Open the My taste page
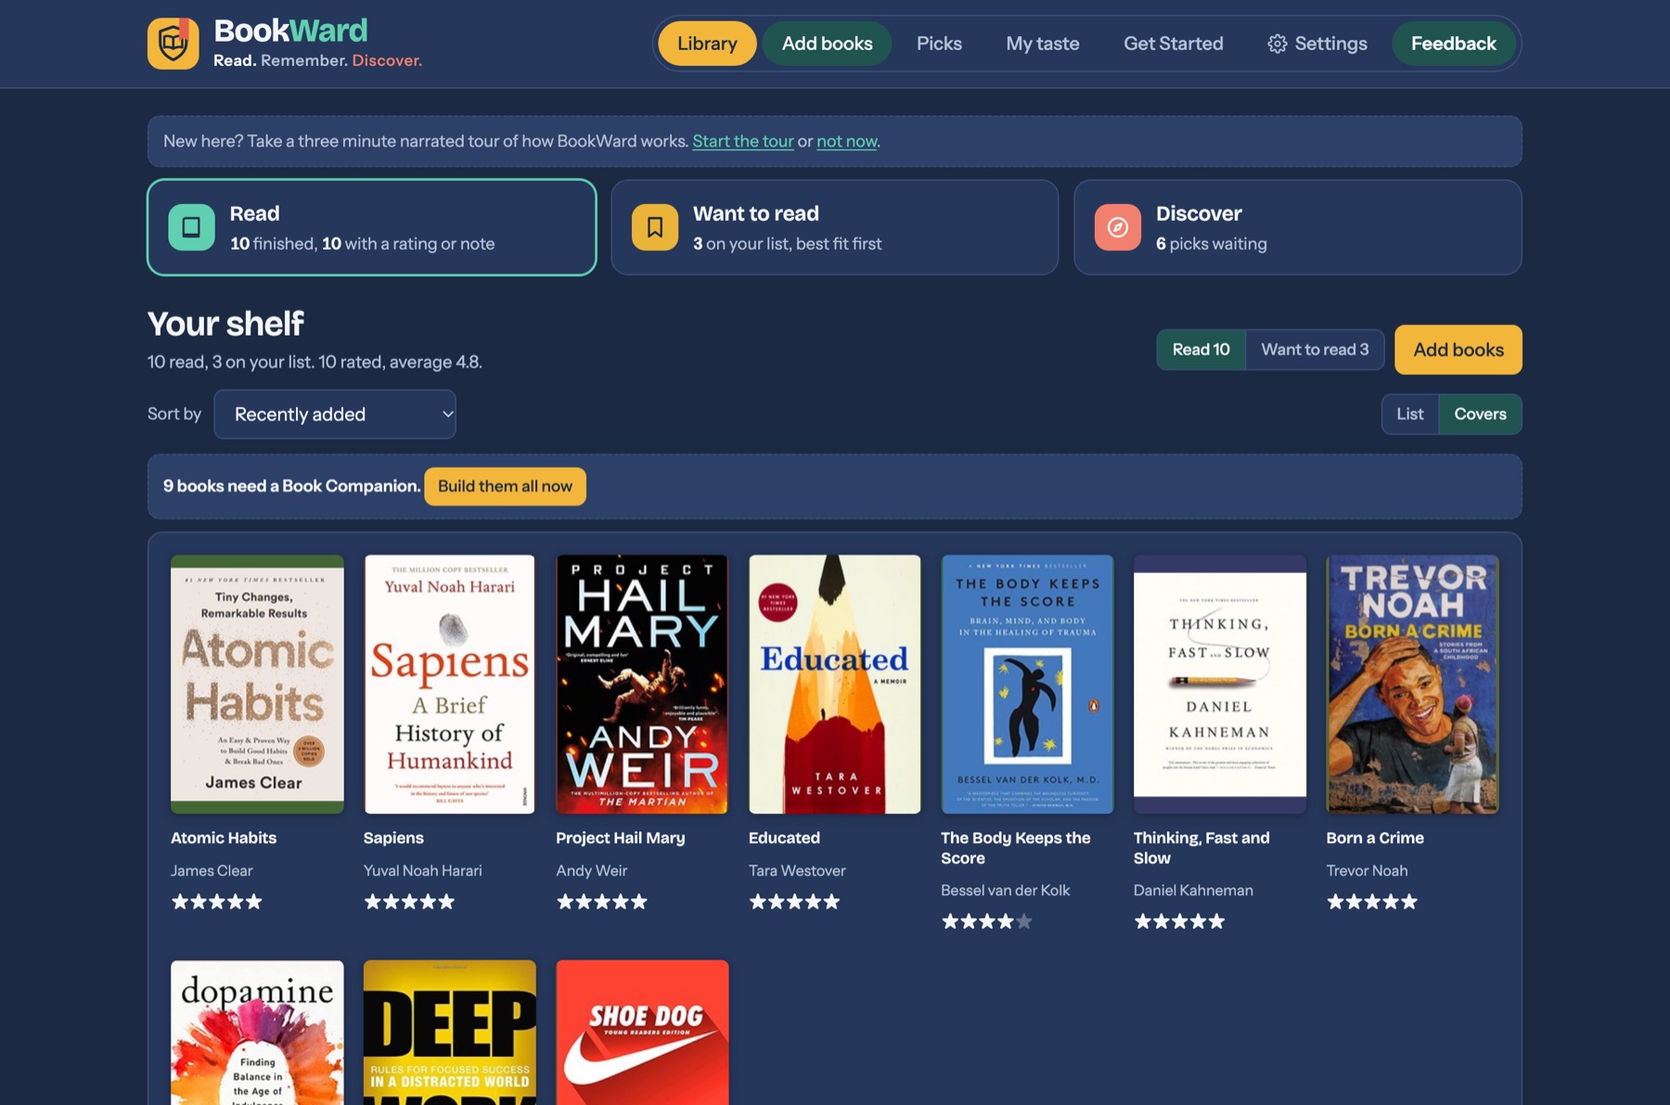The height and width of the screenshot is (1105, 1670). 1042,44
